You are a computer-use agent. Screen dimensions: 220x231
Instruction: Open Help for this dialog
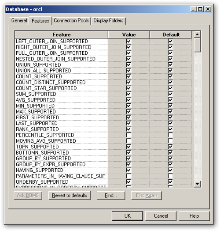(194, 216)
